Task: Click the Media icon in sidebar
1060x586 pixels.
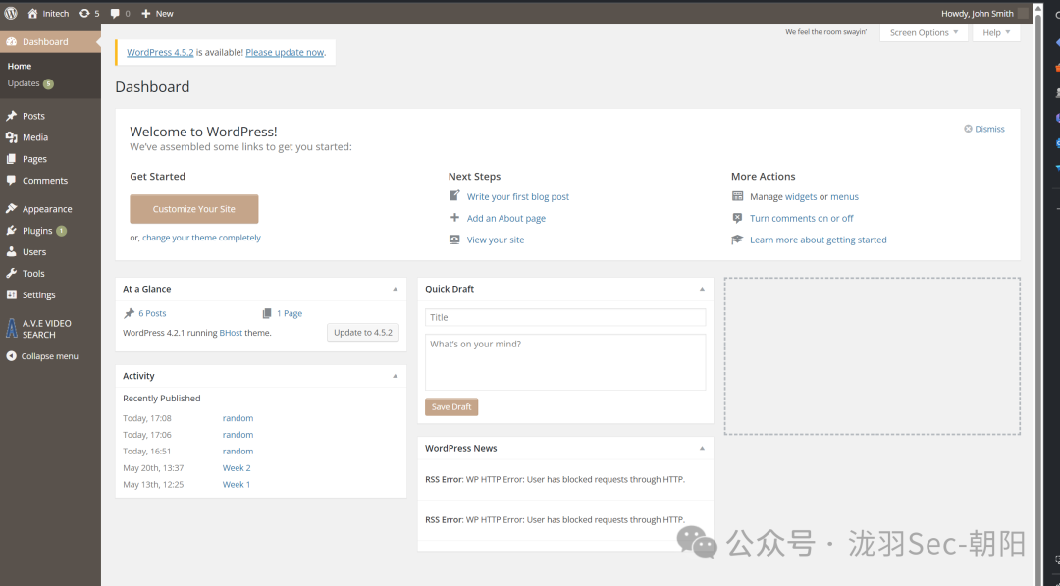Action: coord(12,137)
